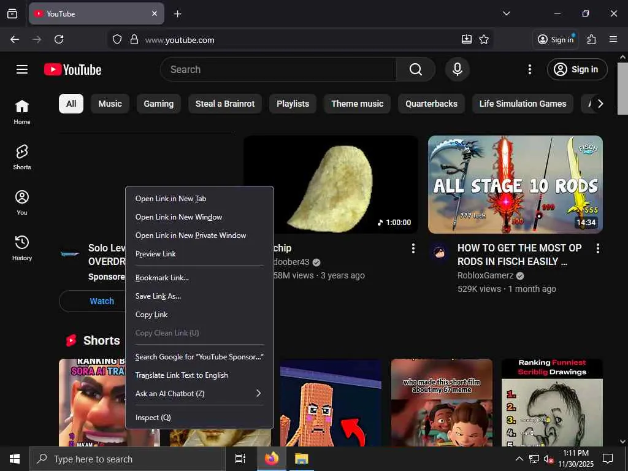Viewport: 628px width, 471px height.
Task: Filter by the Gaming chip
Action: pos(159,104)
